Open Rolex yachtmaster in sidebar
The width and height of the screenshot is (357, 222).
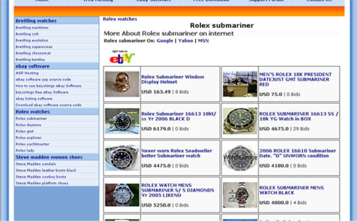[x=32, y=144]
